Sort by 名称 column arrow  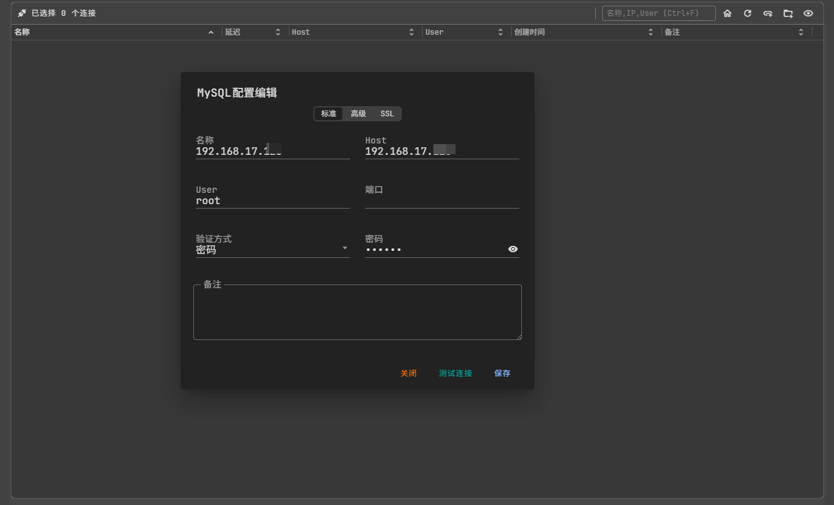click(x=211, y=32)
